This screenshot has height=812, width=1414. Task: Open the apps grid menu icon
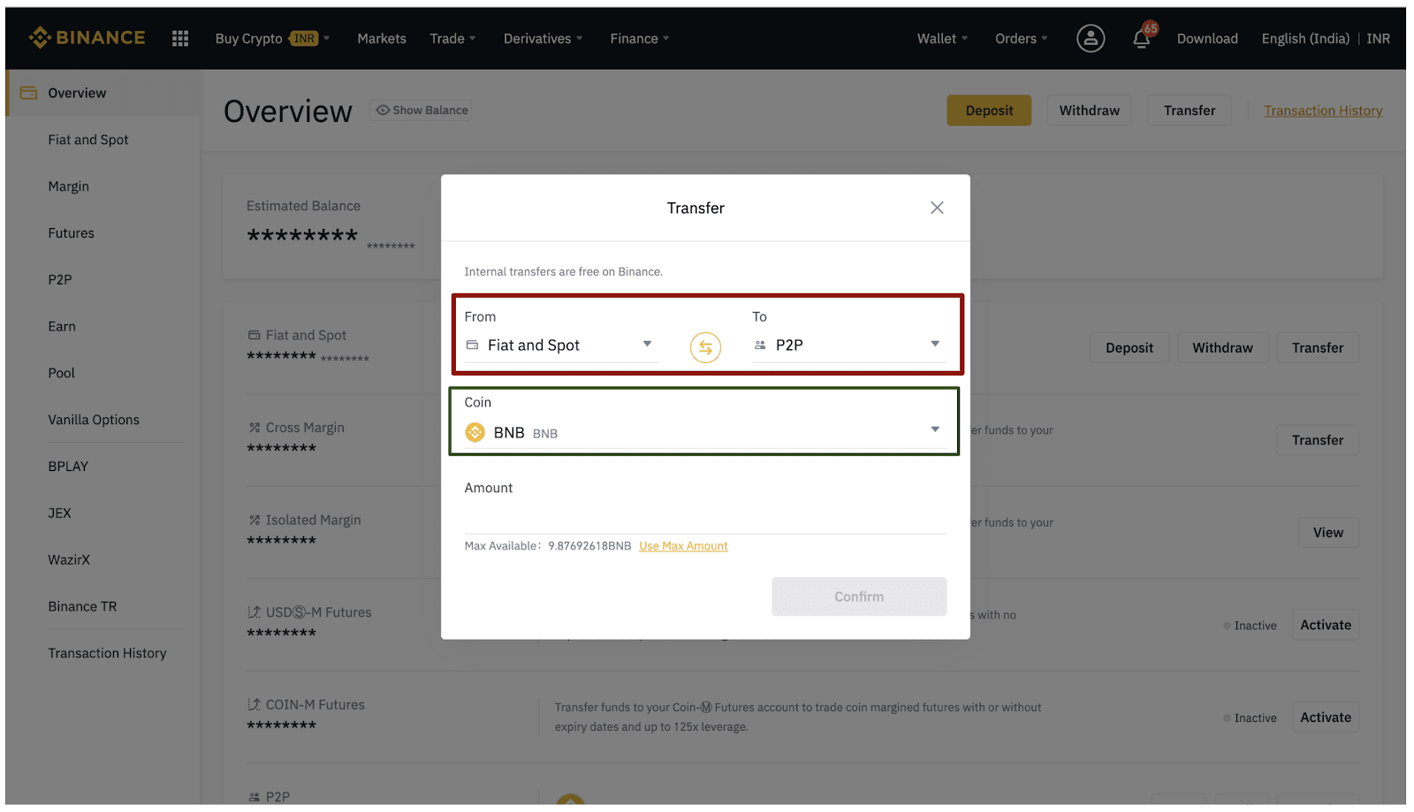[180, 38]
